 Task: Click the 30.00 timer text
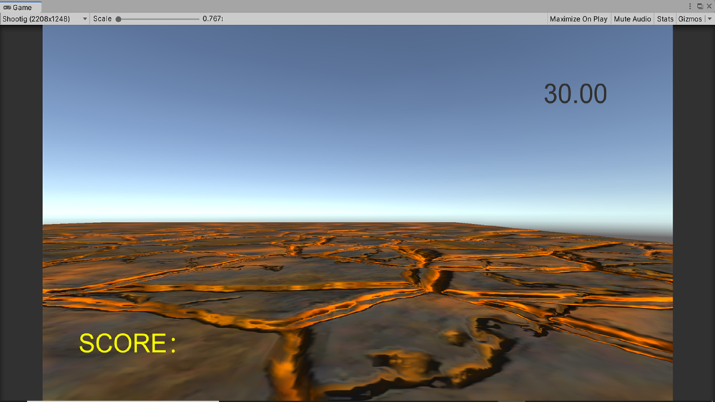[x=576, y=94]
